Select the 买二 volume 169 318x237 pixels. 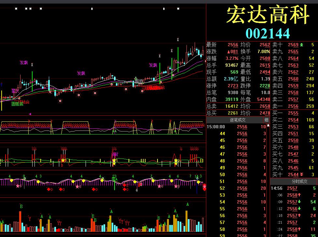click(x=310, y=120)
